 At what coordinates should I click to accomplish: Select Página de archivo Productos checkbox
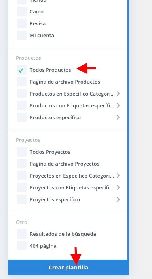coord(22,82)
